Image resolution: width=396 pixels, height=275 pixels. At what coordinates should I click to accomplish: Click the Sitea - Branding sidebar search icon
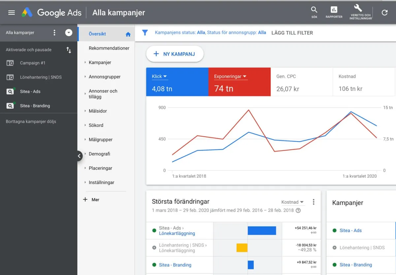(10, 106)
